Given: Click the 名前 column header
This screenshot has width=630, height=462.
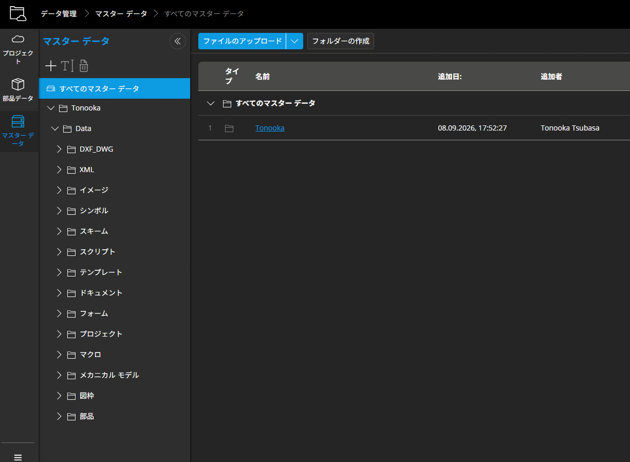Looking at the screenshot, I should coord(263,77).
